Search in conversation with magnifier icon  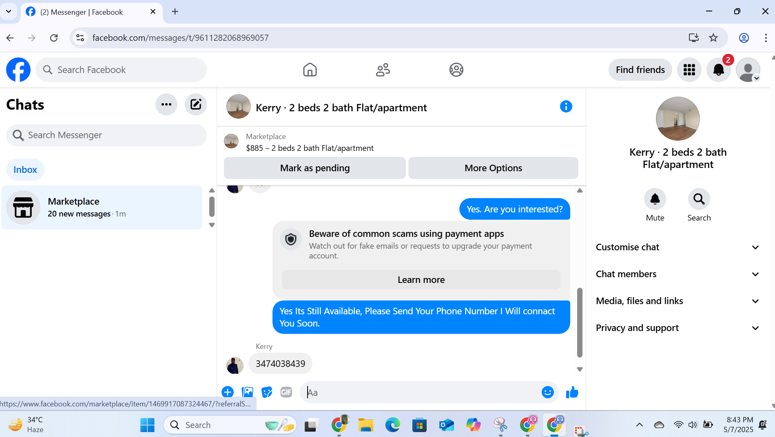coord(699,199)
